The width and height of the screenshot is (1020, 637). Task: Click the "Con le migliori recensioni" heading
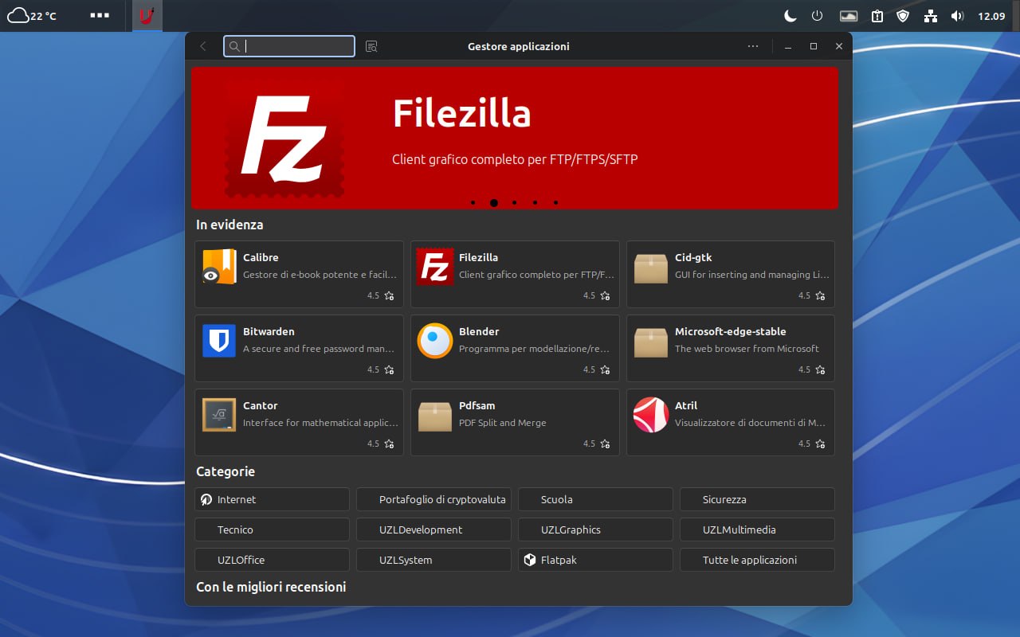(x=271, y=587)
